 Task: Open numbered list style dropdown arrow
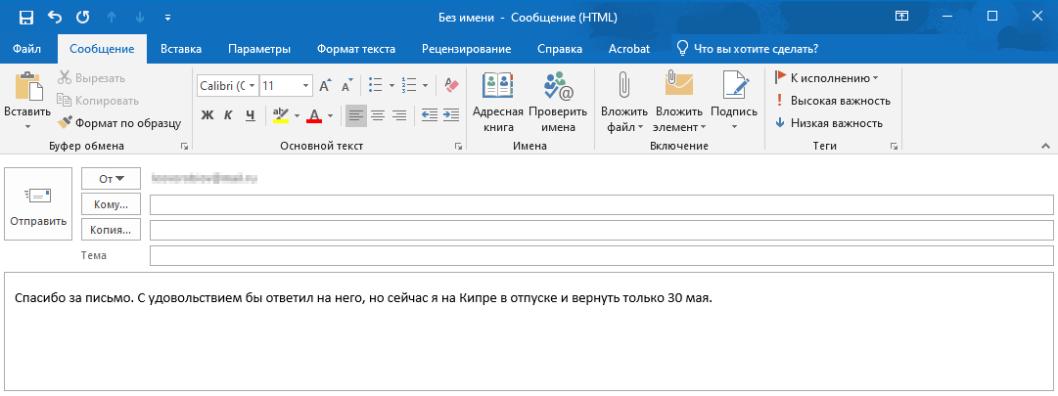pyautogui.click(x=425, y=86)
